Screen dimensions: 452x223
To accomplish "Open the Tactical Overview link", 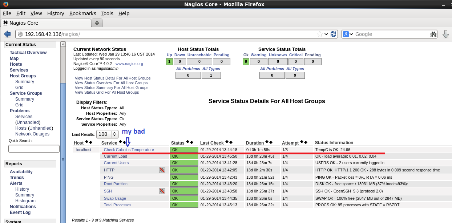I will 28,53.
